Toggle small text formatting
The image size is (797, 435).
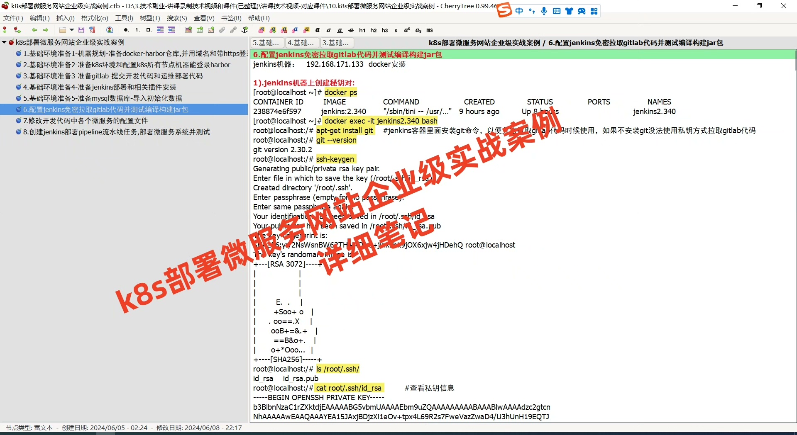click(396, 30)
